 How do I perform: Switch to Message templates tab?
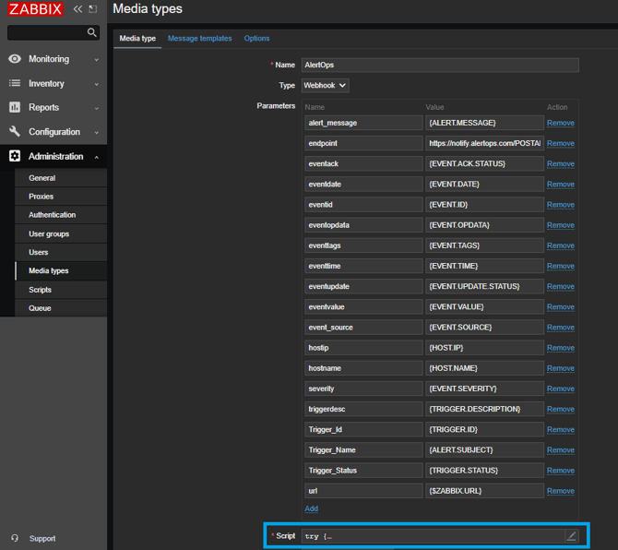point(199,39)
